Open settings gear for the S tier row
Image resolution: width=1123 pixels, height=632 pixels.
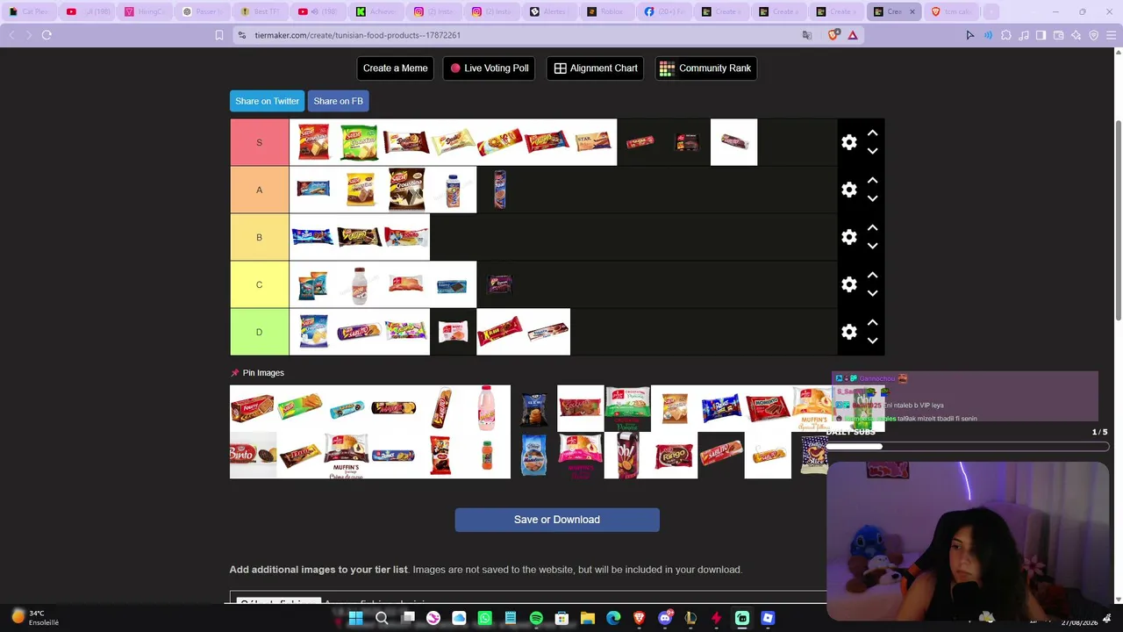[849, 142]
